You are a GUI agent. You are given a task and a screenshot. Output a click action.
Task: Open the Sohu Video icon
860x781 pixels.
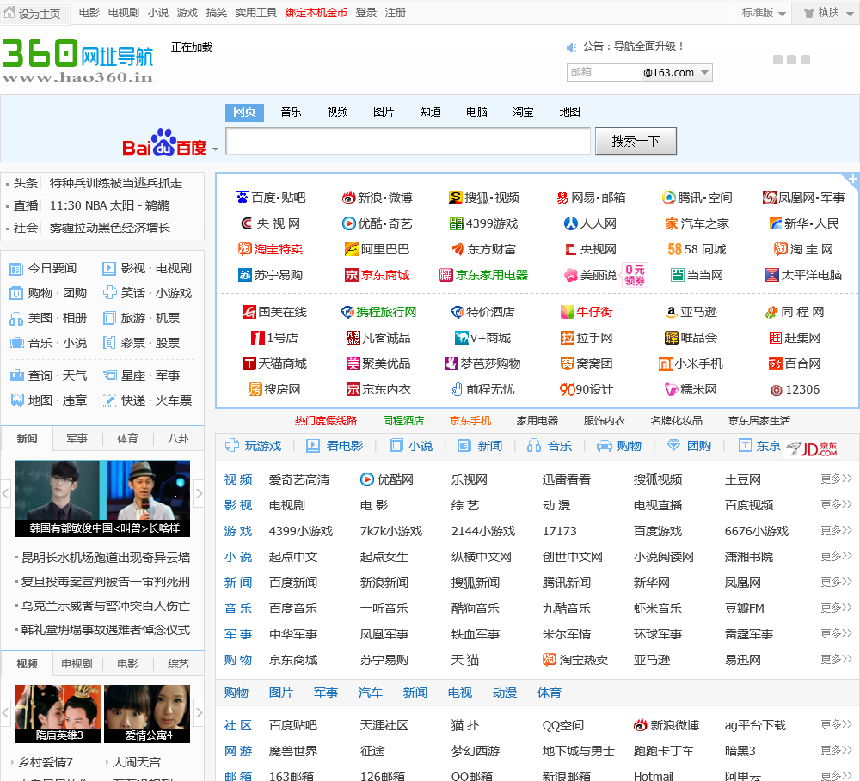coord(456,198)
